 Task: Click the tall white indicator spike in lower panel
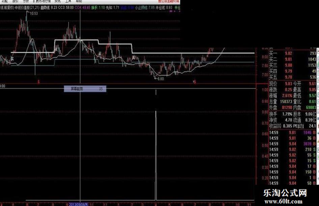156,155
